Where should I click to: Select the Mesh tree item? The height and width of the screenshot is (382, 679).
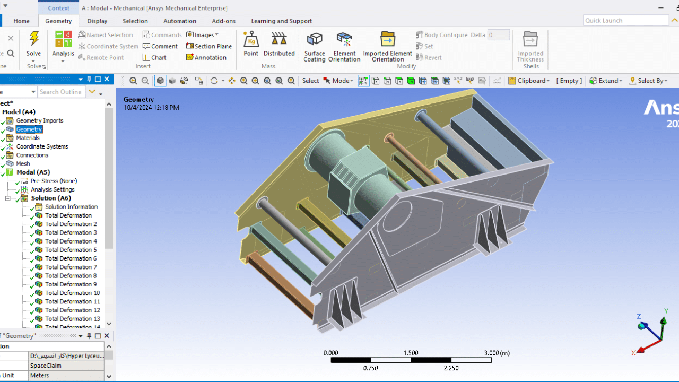(x=23, y=163)
